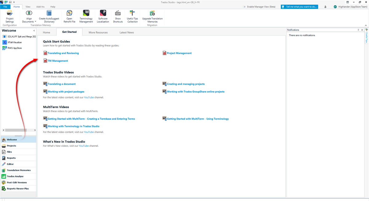The image size is (369, 201).
Task: Open the More Resources tab
Action: click(x=98, y=32)
